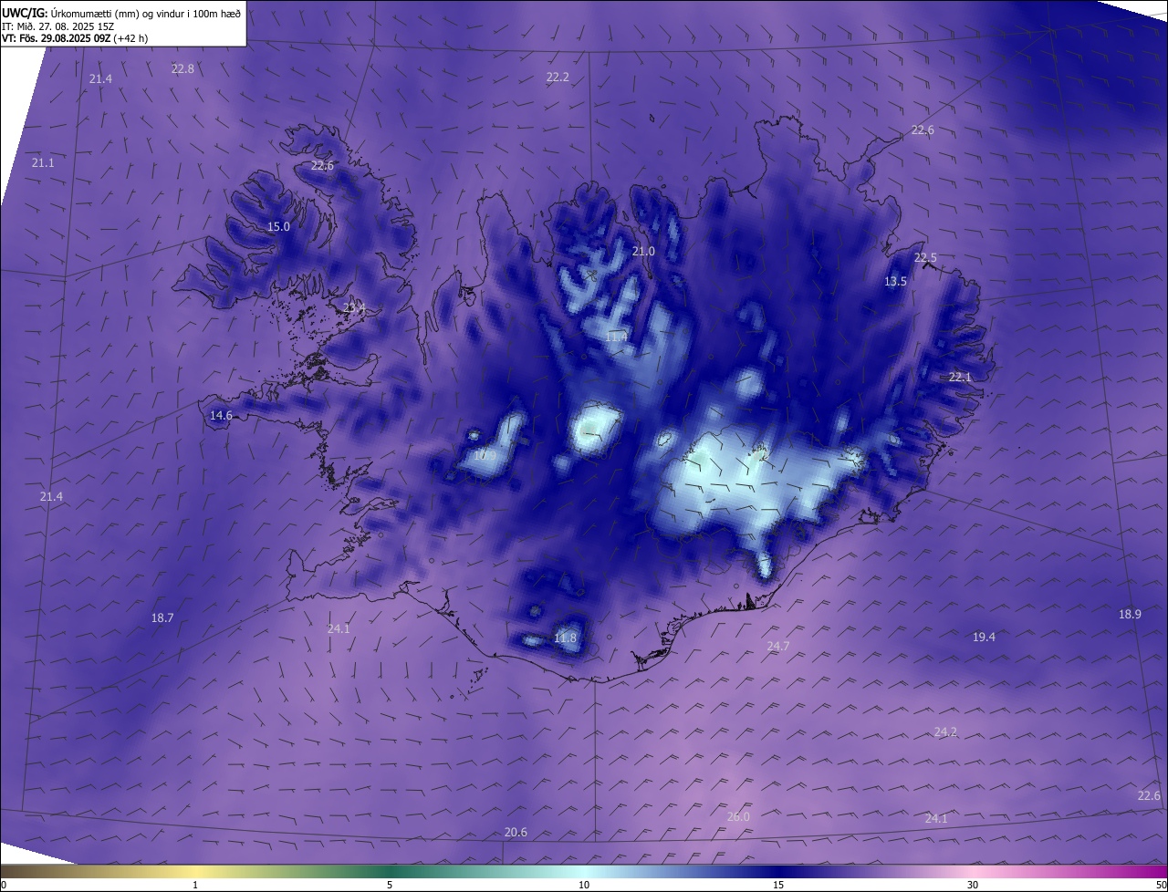The width and height of the screenshot is (1168, 892).
Task: Click the 14.6 value label
Action: coord(221,415)
